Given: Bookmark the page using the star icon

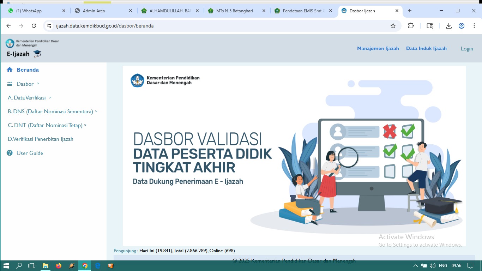Looking at the screenshot, I should (393, 25).
